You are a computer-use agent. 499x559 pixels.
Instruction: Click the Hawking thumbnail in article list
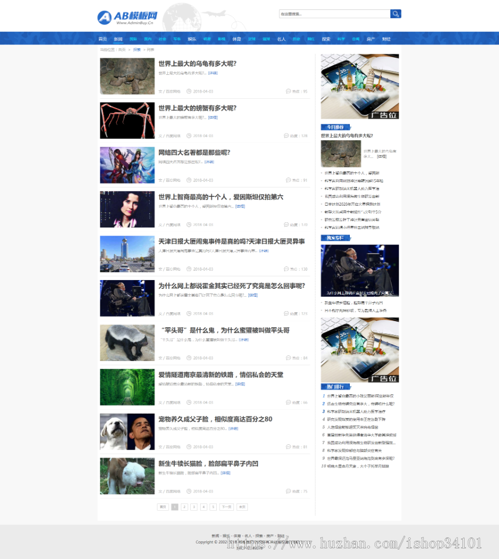point(128,298)
